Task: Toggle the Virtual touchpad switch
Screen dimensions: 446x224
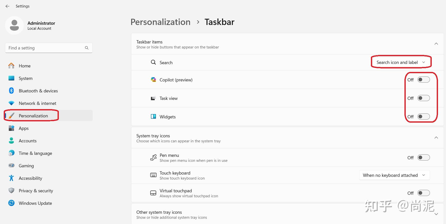Action: click(x=423, y=193)
